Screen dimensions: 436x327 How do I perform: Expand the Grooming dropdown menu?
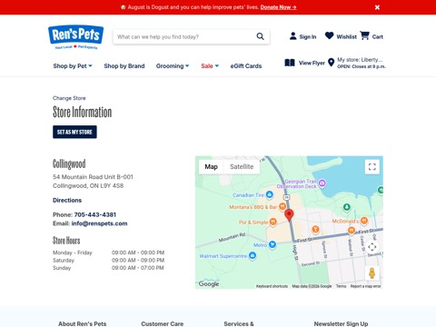(x=173, y=66)
